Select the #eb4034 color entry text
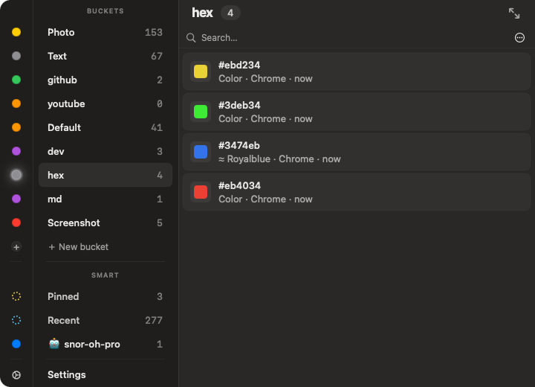The image size is (535, 387). point(239,185)
